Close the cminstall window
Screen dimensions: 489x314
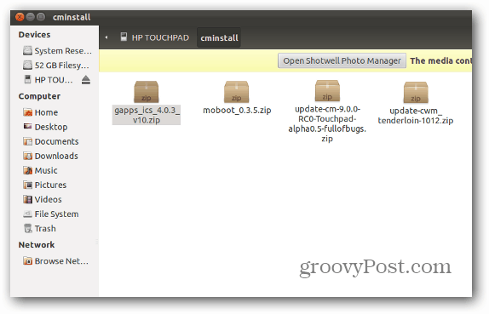(20, 17)
